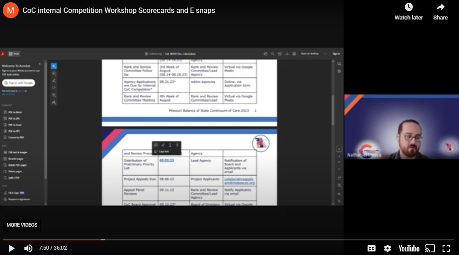
Task: Open the page thumbnails grid icon
Action: point(339,71)
